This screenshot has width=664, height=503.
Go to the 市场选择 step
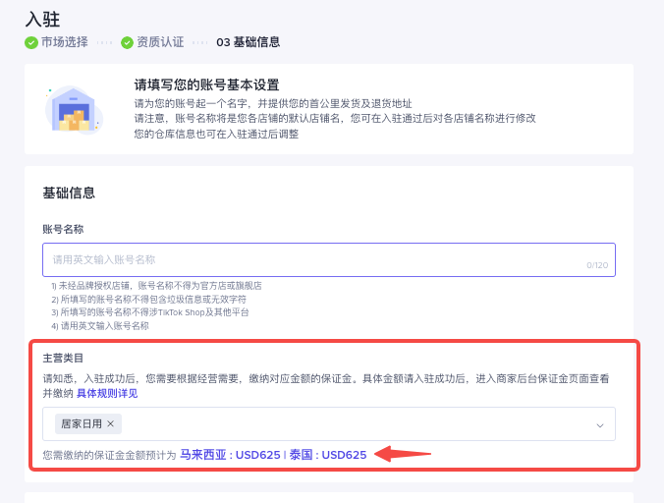click(x=64, y=42)
